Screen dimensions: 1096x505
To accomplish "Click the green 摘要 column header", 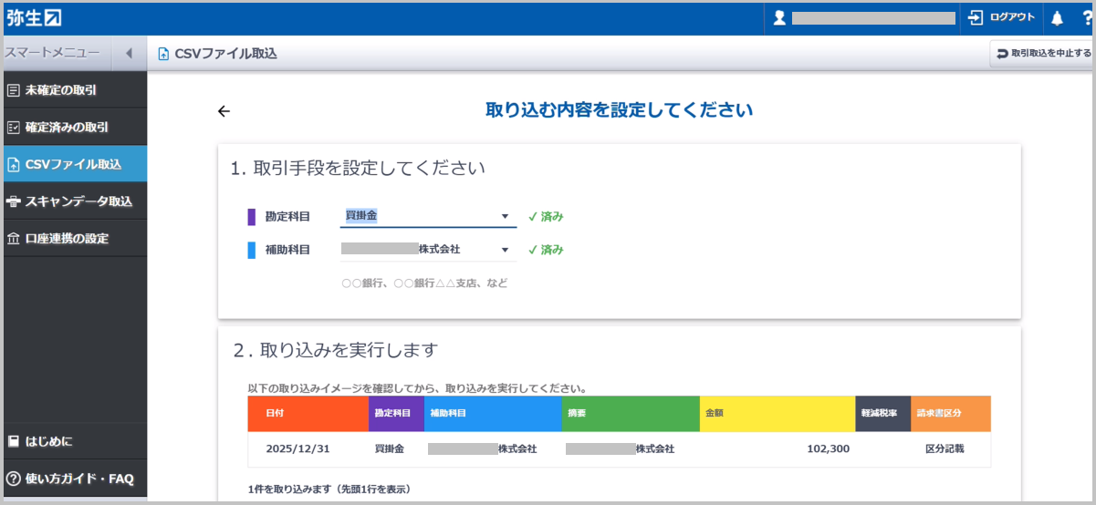I will pyautogui.click(x=631, y=413).
